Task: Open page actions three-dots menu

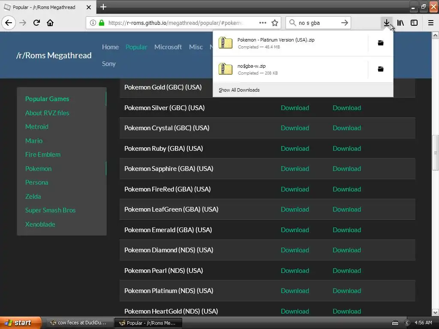Action: [x=263, y=23]
